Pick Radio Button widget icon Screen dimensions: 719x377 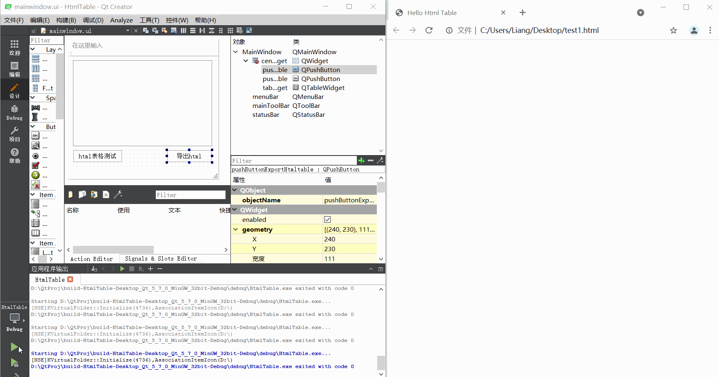click(x=36, y=156)
